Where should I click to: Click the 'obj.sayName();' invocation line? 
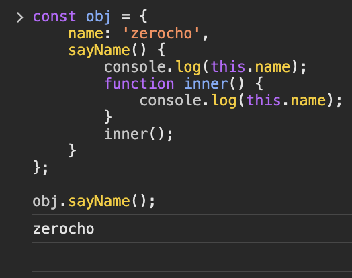click(94, 201)
